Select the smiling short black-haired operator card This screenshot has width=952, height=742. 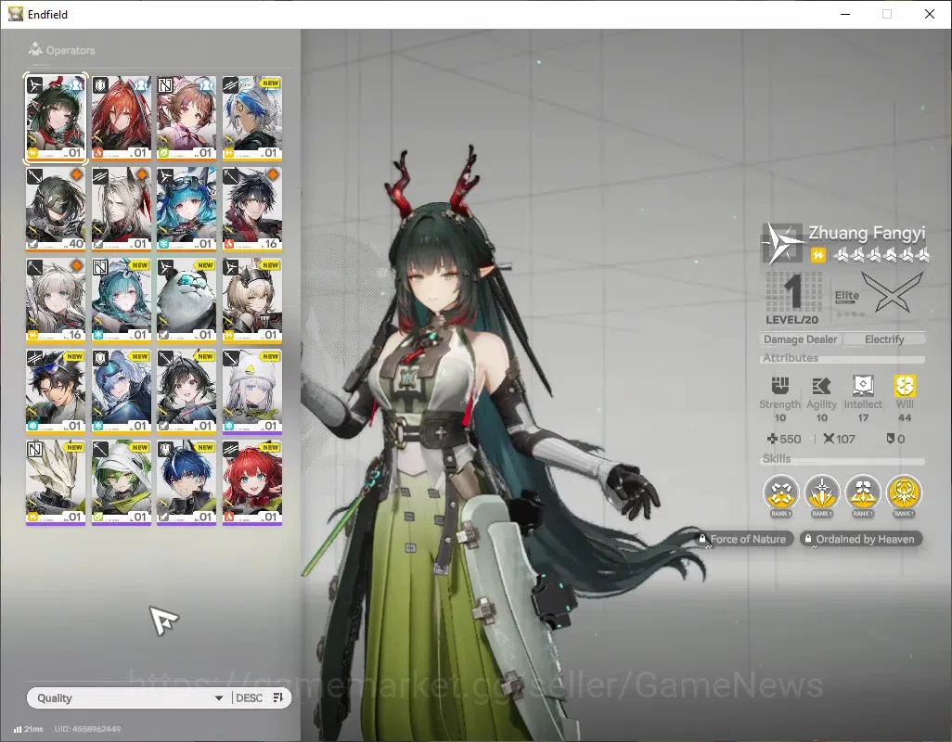coord(187,391)
